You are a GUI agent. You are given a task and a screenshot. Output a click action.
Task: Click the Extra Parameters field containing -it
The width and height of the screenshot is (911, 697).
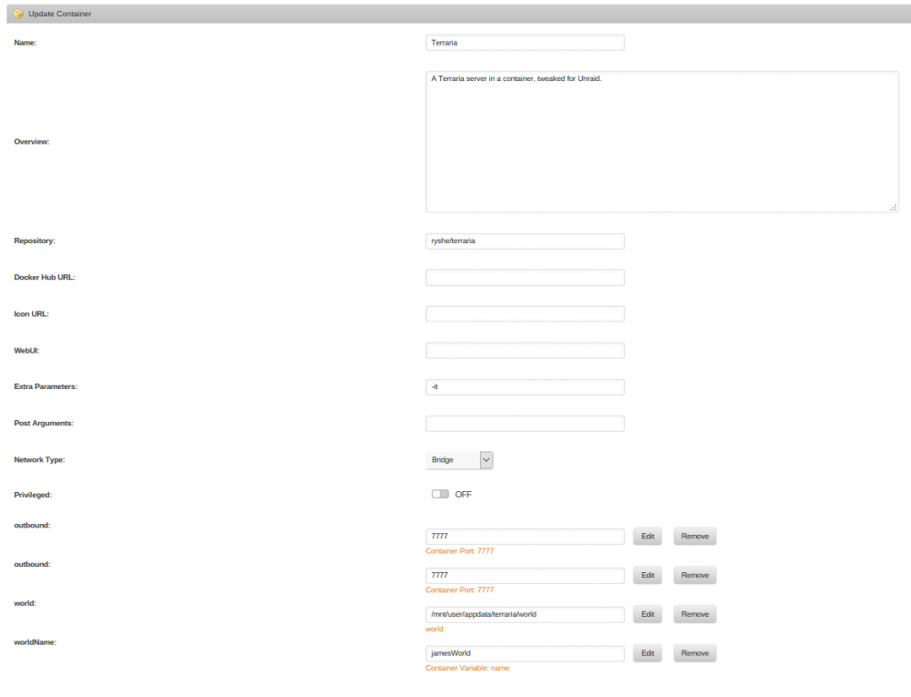(525, 387)
